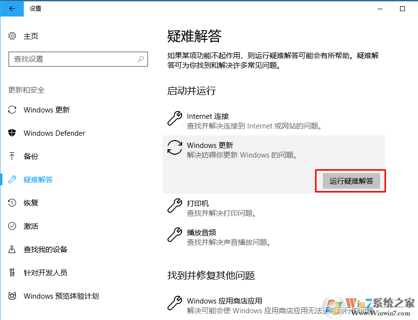Click the search magnifier in the settings search box
This screenshot has height=320, width=418.
pyautogui.click(x=141, y=59)
